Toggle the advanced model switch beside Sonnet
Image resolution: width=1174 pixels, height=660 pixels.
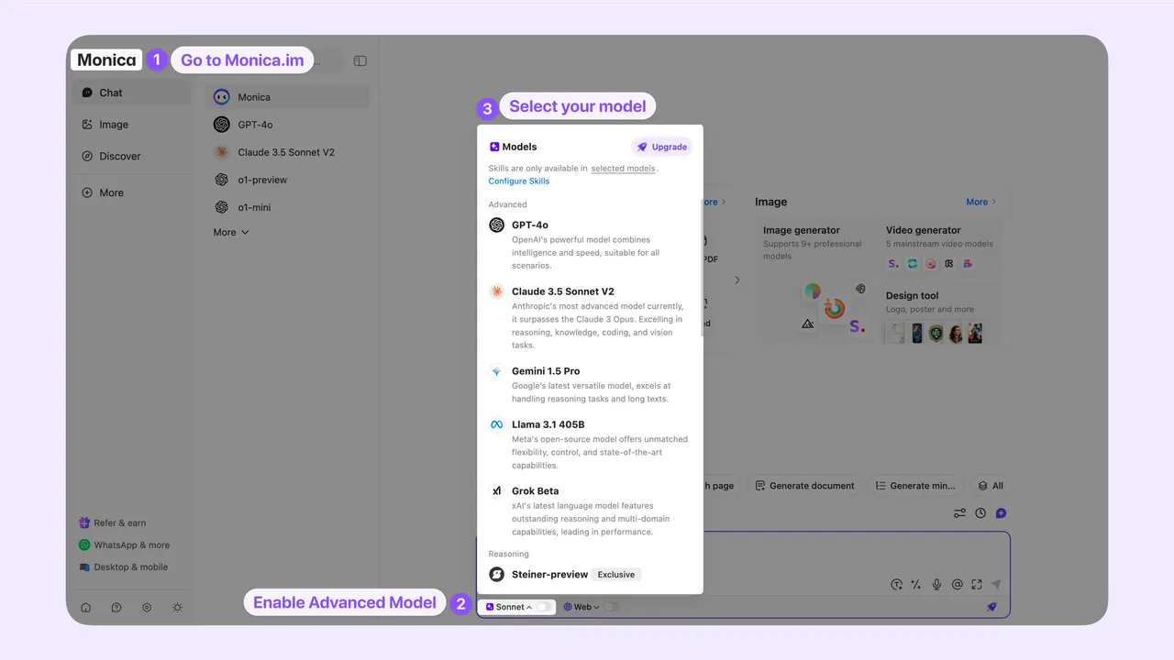tap(544, 607)
